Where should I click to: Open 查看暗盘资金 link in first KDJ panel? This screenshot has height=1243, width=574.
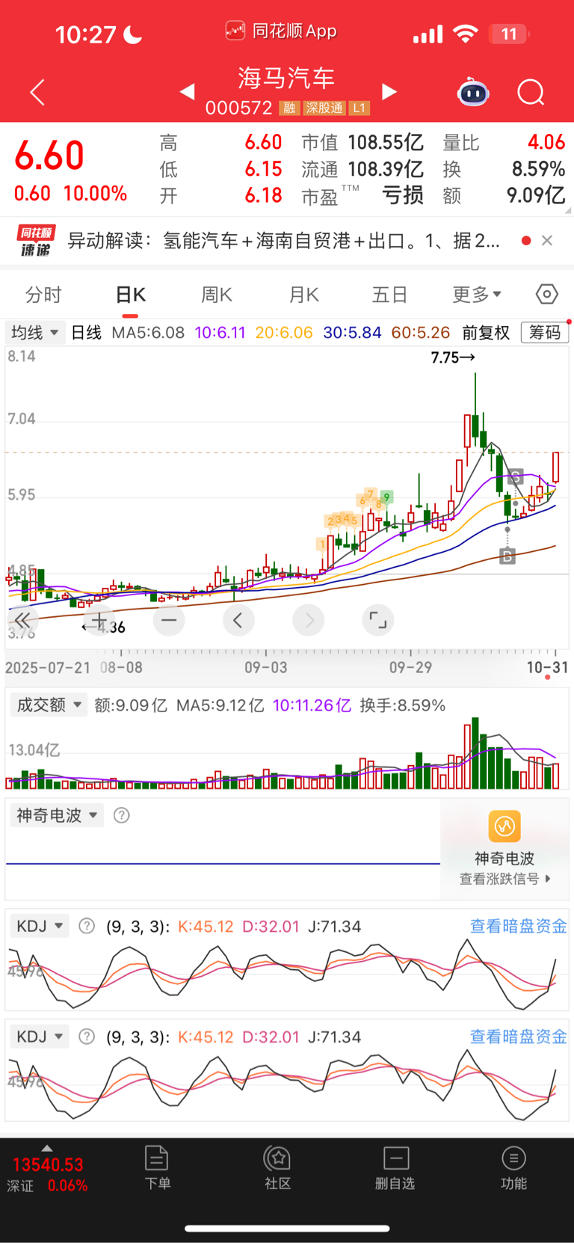[518, 926]
